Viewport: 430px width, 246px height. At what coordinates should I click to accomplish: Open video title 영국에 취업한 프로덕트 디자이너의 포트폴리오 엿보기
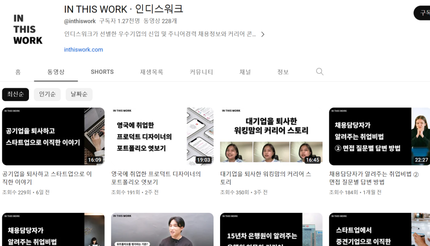[156, 178]
